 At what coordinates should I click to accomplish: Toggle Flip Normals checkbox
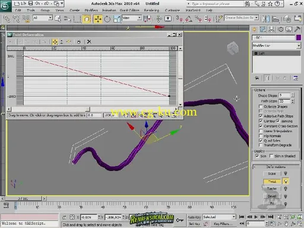(x=261, y=136)
